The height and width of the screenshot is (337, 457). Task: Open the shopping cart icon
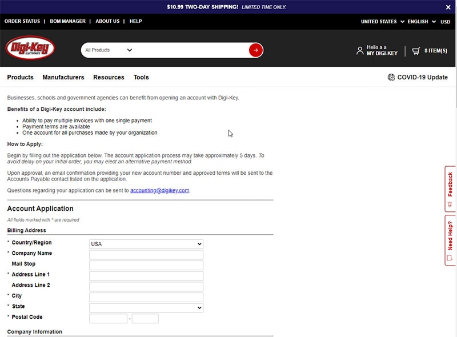pyautogui.click(x=416, y=50)
